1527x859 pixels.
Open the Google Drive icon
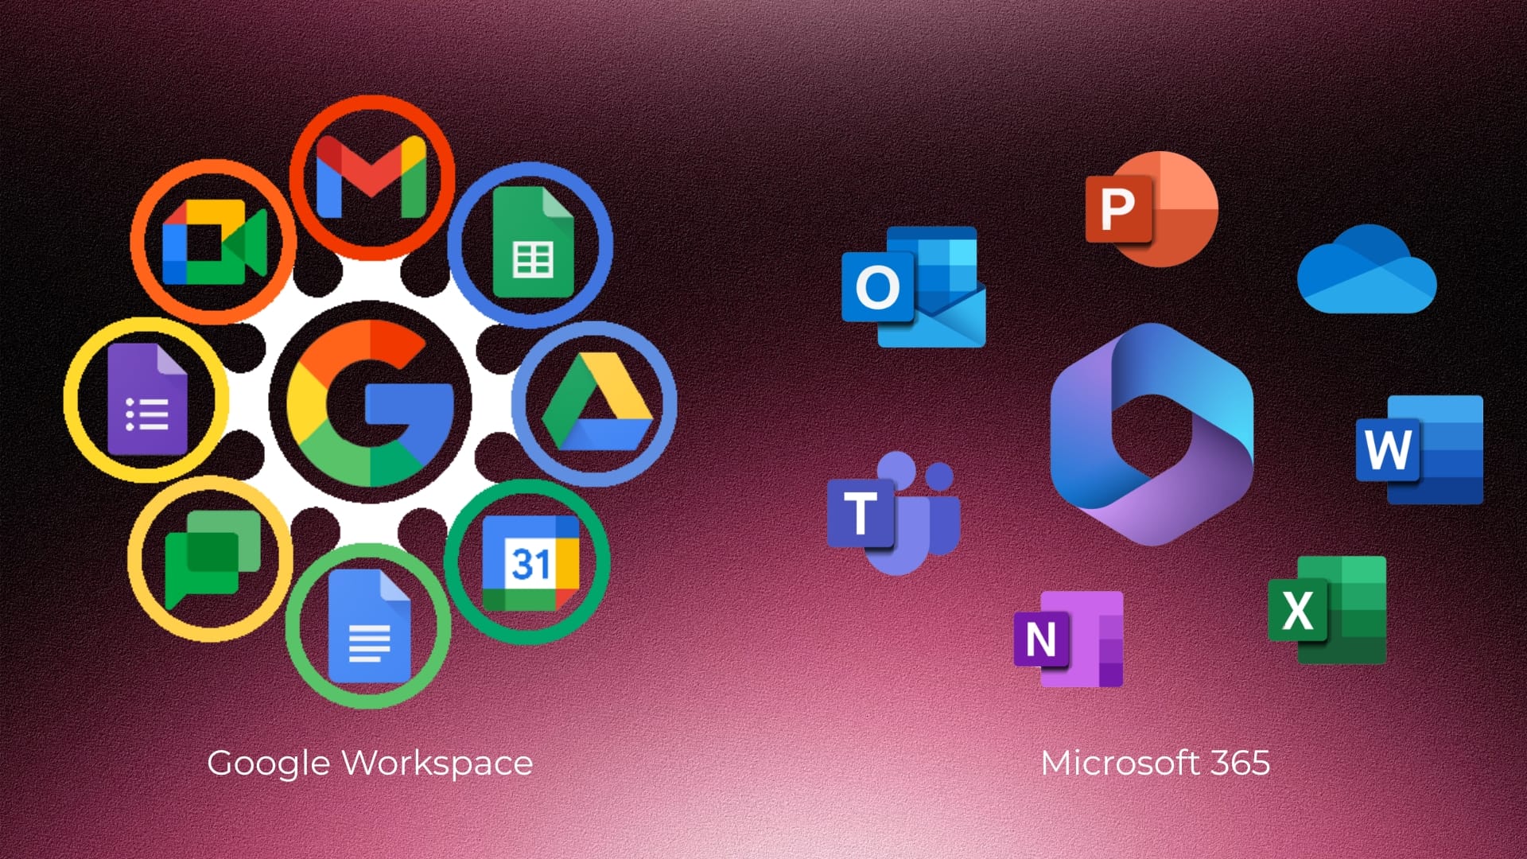click(x=596, y=402)
